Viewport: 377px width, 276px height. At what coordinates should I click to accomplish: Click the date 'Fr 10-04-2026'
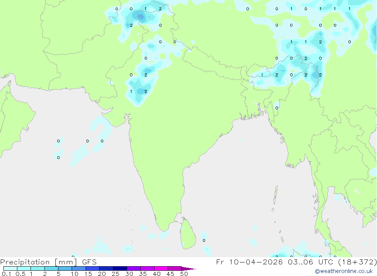249,262
